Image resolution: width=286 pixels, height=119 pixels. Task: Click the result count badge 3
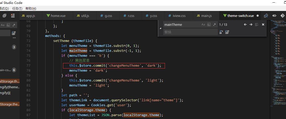pos(14,47)
